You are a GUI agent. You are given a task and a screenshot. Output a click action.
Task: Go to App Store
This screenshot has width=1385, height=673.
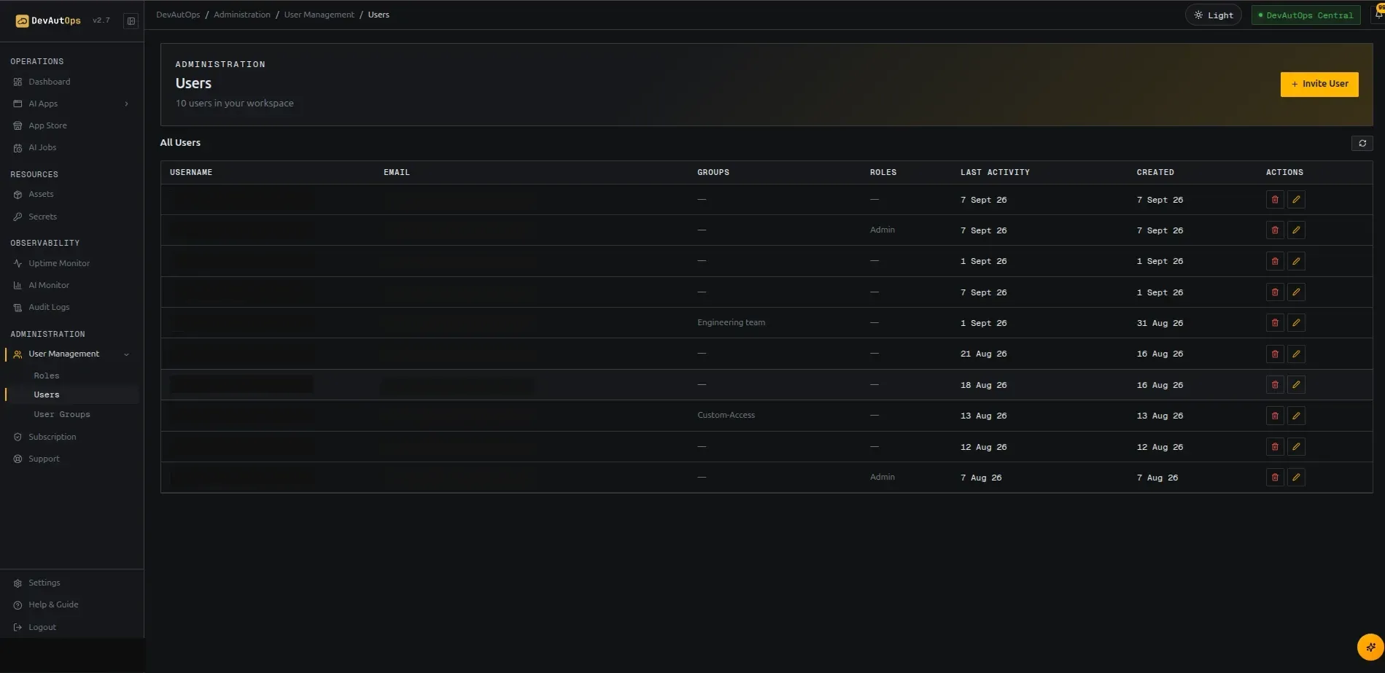click(x=47, y=126)
